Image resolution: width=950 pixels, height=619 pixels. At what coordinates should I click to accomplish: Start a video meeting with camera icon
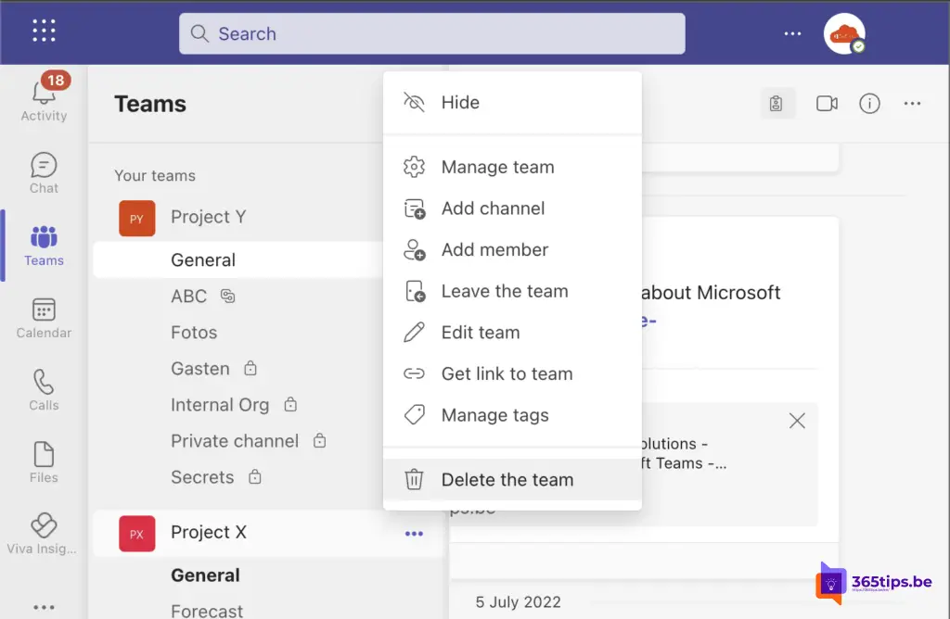(x=827, y=104)
